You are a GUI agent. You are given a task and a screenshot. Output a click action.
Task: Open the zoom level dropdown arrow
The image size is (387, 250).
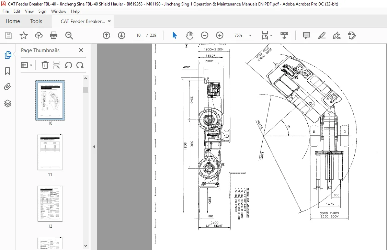[250, 35]
